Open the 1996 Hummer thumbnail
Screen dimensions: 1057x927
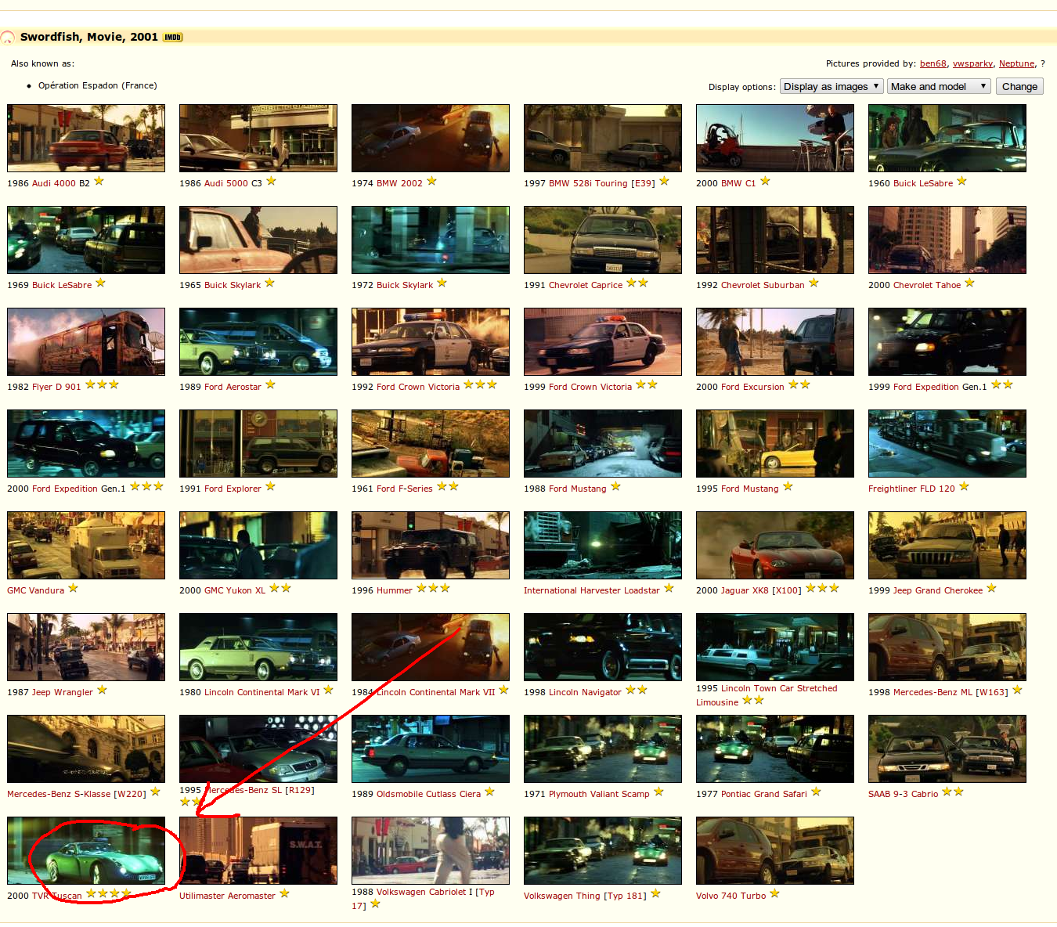[x=431, y=545]
